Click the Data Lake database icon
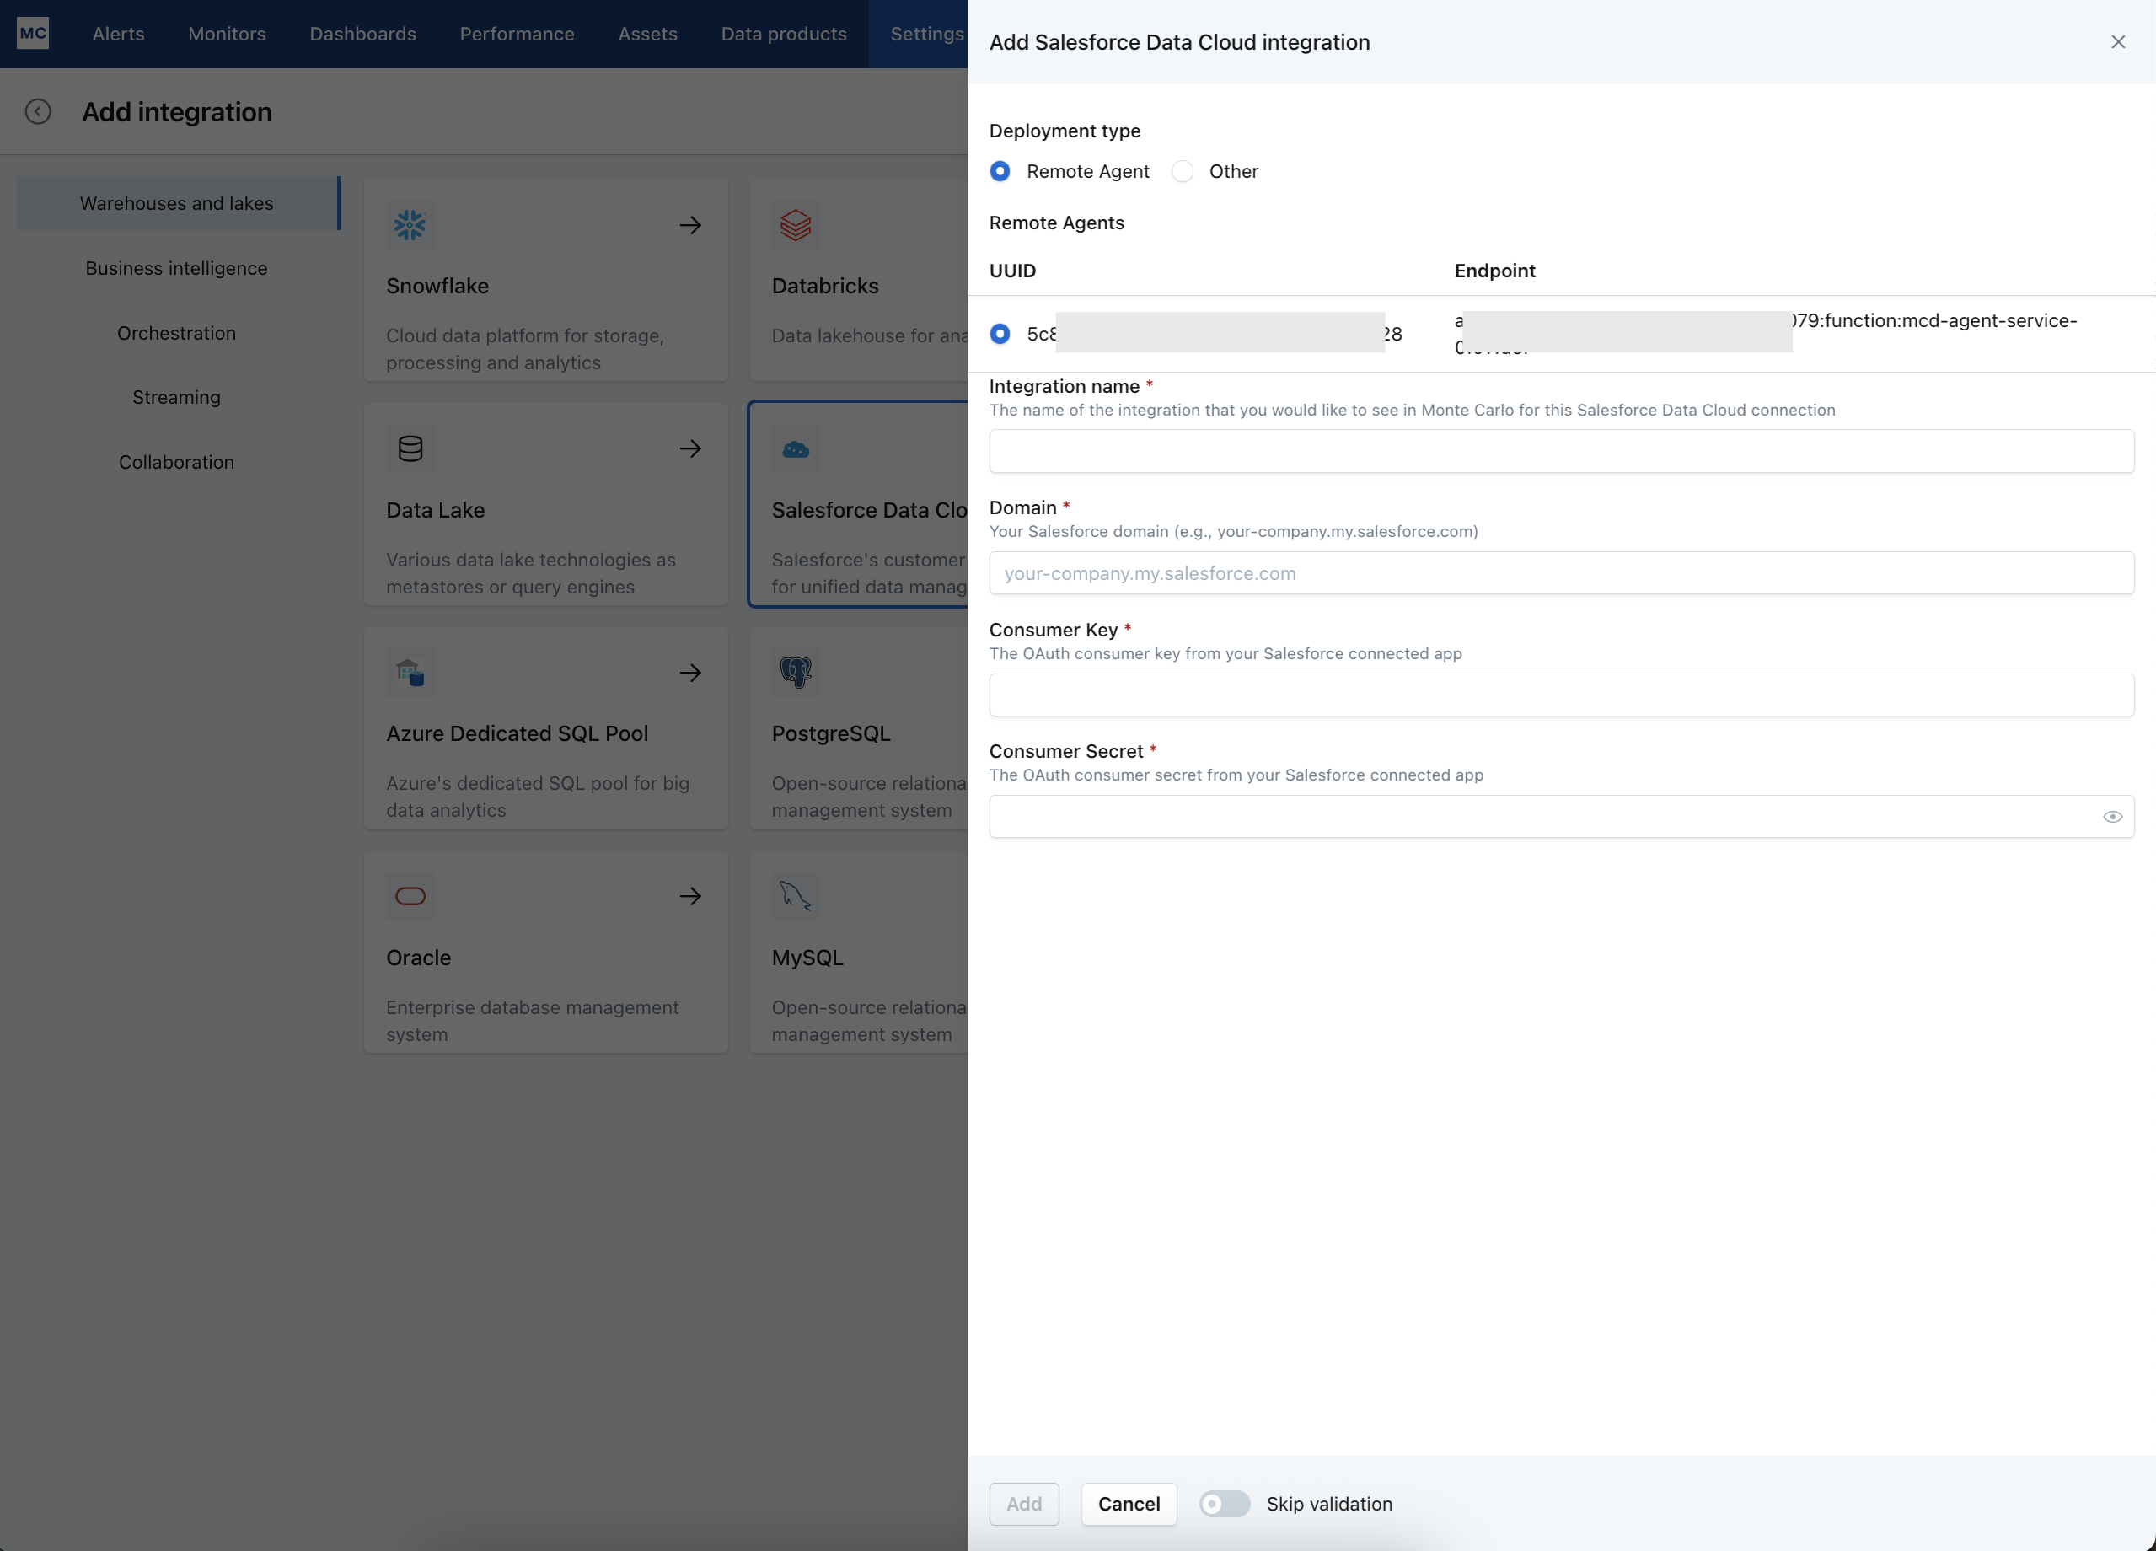2156x1551 pixels. pos(410,448)
